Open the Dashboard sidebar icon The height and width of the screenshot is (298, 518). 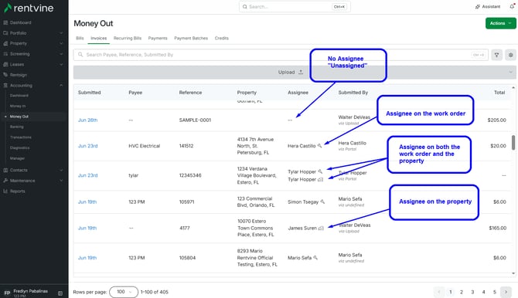tap(5, 22)
